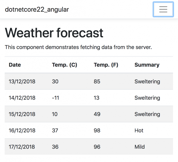This screenshot has width=178, height=162.
Task: Open the hamburger navigation menu
Action: tap(163, 9)
